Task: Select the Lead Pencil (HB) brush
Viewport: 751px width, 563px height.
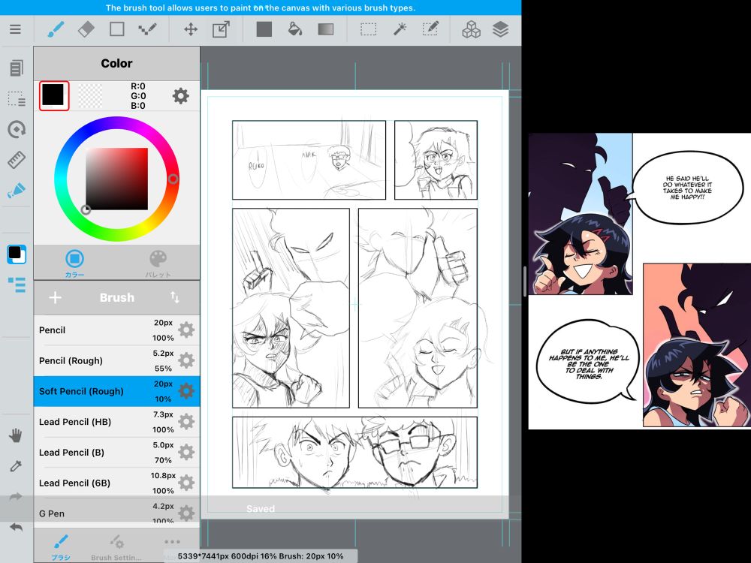Action: 116,422
